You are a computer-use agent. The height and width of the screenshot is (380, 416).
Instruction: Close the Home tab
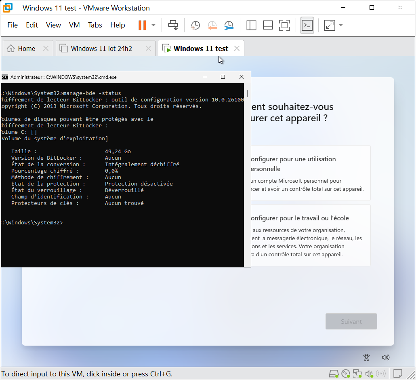(x=46, y=49)
